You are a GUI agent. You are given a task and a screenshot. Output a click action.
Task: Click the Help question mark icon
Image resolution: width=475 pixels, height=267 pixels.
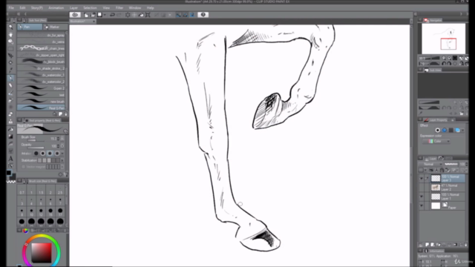[203, 15]
